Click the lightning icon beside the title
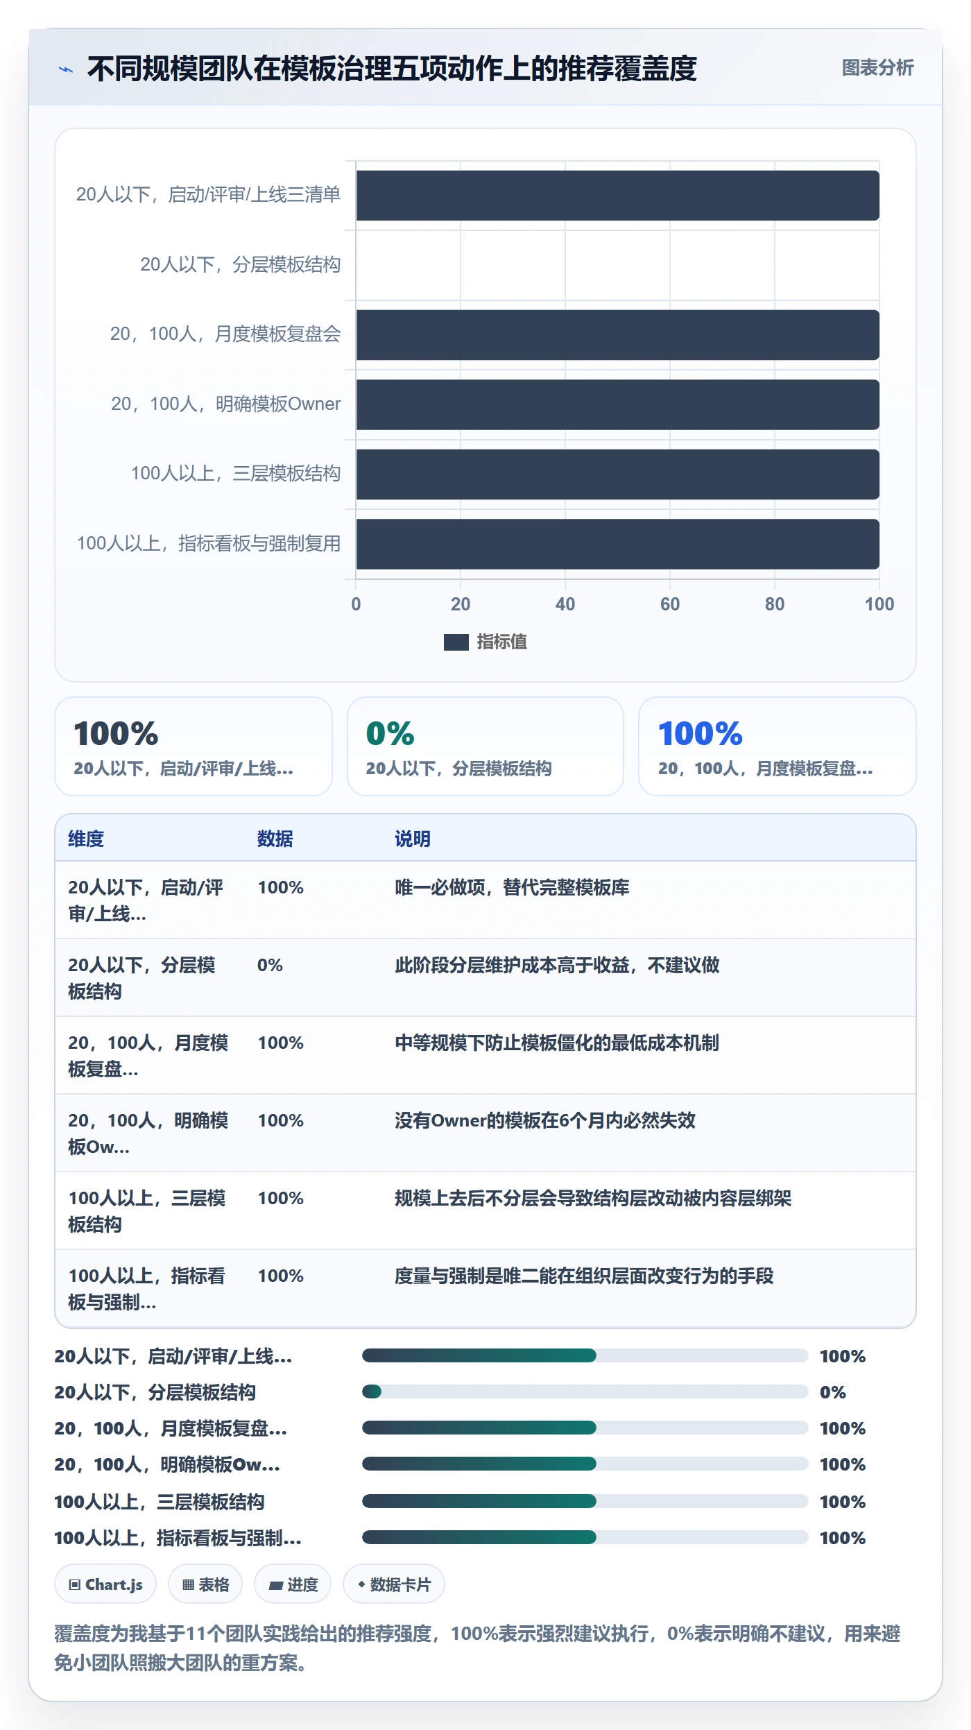Screen dimensions: 971x1730 point(66,69)
